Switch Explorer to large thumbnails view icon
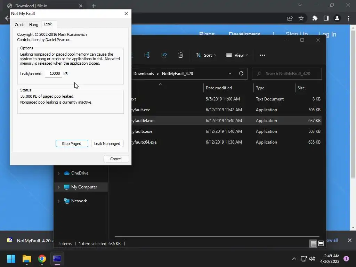This screenshot has height=267, width=356. click(x=321, y=244)
